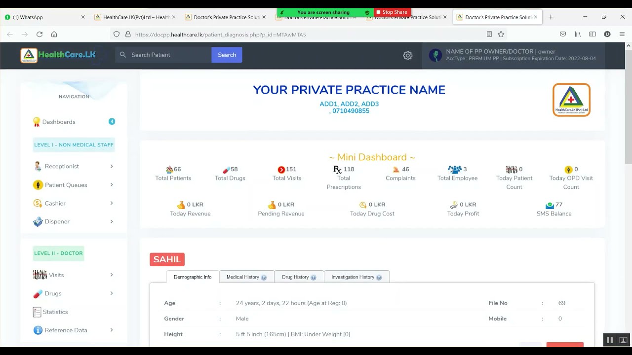Viewport: 632px width, 355px height.
Task: Click the Total Employee group icon
Action: [x=455, y=169]
